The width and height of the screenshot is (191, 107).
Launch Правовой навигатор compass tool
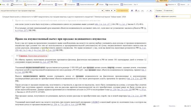[x=46, y=4]
